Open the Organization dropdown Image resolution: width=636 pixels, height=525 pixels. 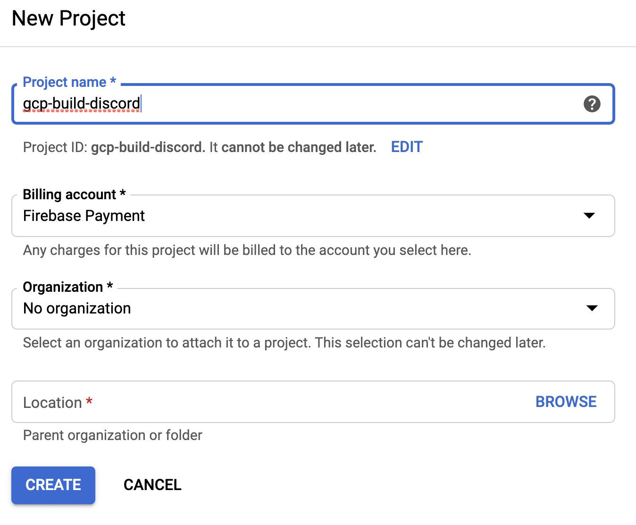coord(313,308)
